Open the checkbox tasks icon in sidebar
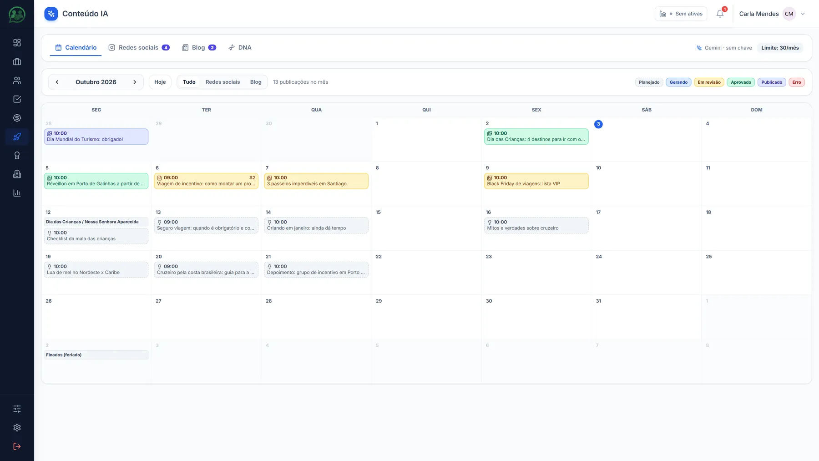 17,99
